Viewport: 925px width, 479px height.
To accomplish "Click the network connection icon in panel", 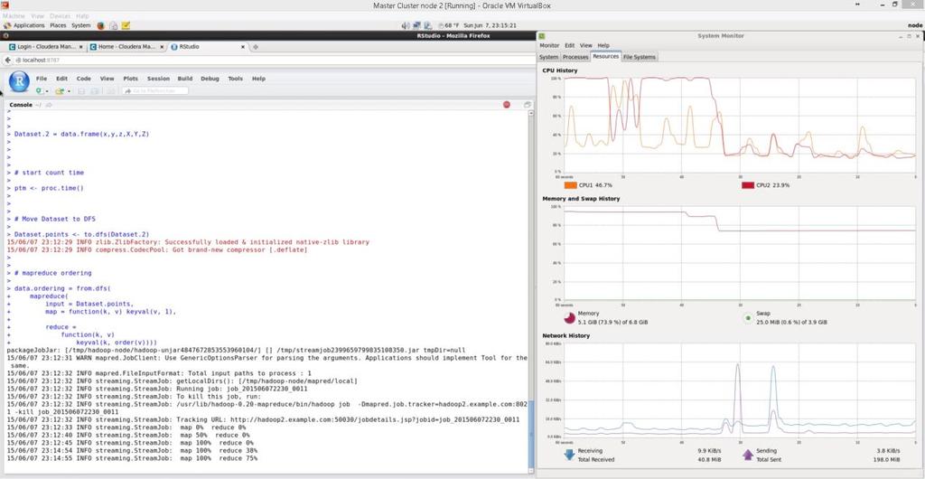I will coord(417,25).
